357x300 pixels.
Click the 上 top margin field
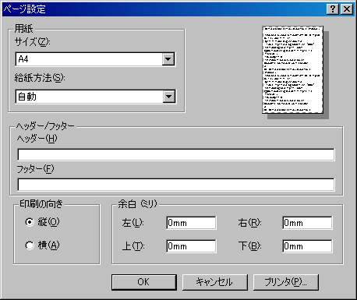point(191,246)
